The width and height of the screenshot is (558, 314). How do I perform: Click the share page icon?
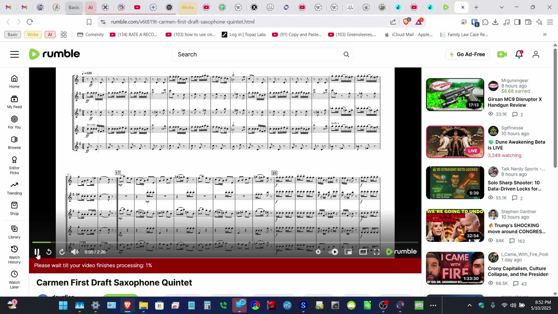pos(393,22)
